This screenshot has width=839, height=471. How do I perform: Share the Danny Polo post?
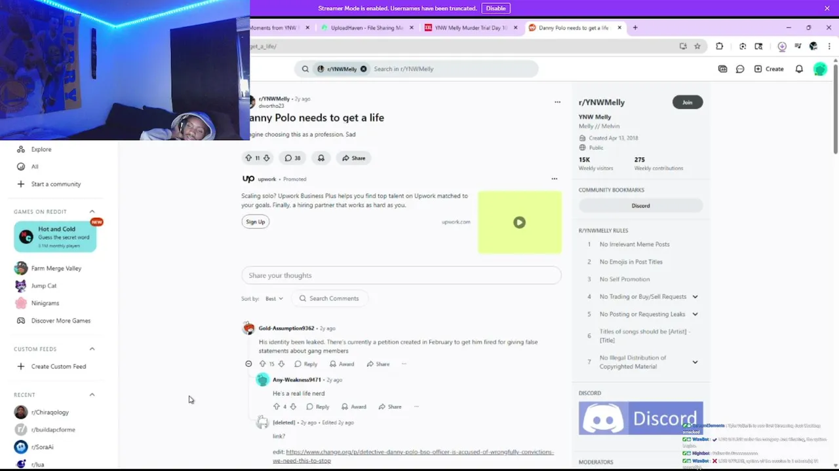354,158
